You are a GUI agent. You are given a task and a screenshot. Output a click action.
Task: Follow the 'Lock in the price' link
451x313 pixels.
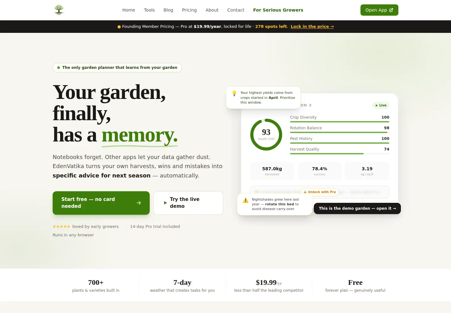312,27
